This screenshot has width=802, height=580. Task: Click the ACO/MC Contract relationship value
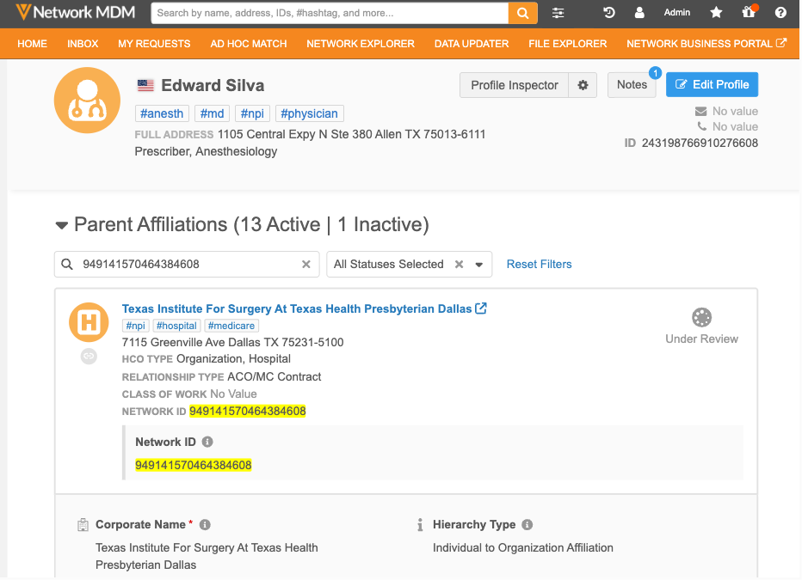pos(275,377)
